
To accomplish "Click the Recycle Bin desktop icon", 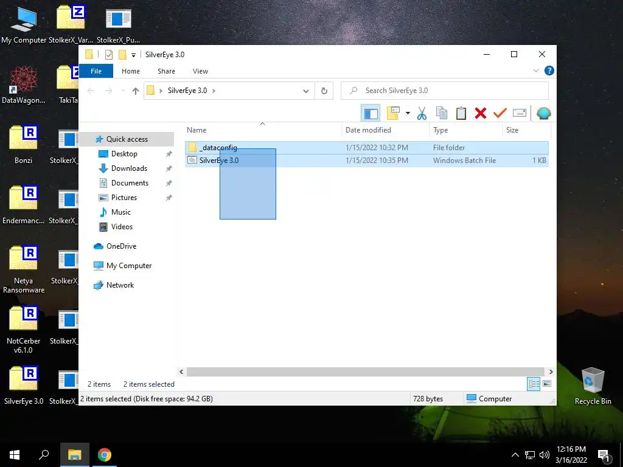I will [593, 386].
